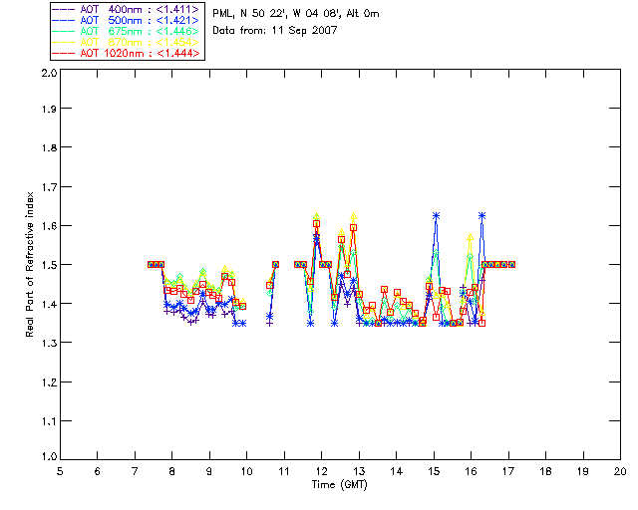Click the 'Data from: 11 Sep 2007' label

[275, 31]
